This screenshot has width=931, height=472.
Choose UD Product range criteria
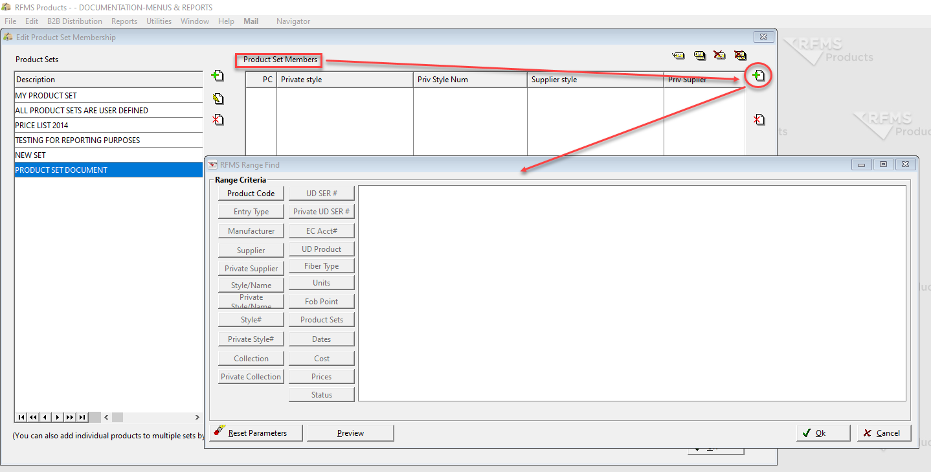322,249
